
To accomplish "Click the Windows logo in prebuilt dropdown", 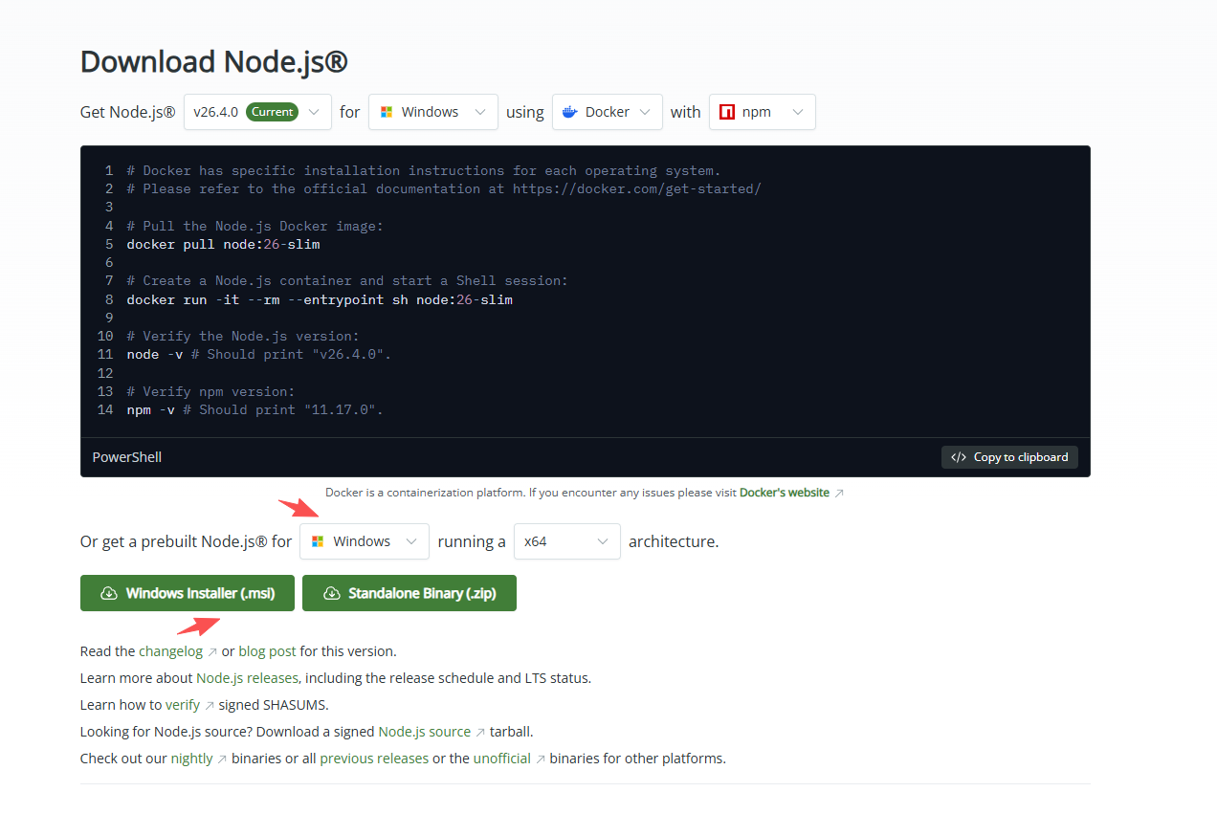I will 318,541.
